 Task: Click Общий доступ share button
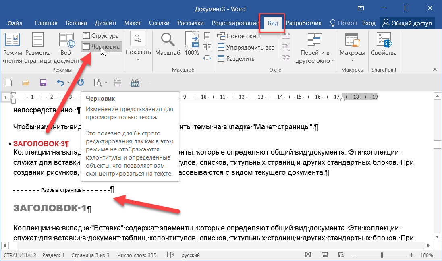407,23
